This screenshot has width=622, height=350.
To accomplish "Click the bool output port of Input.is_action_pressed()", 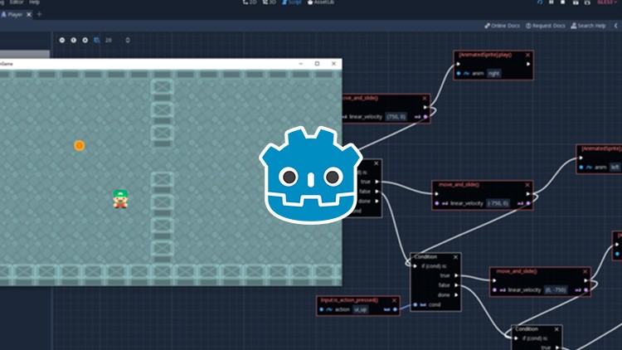I will click(395, 309).
